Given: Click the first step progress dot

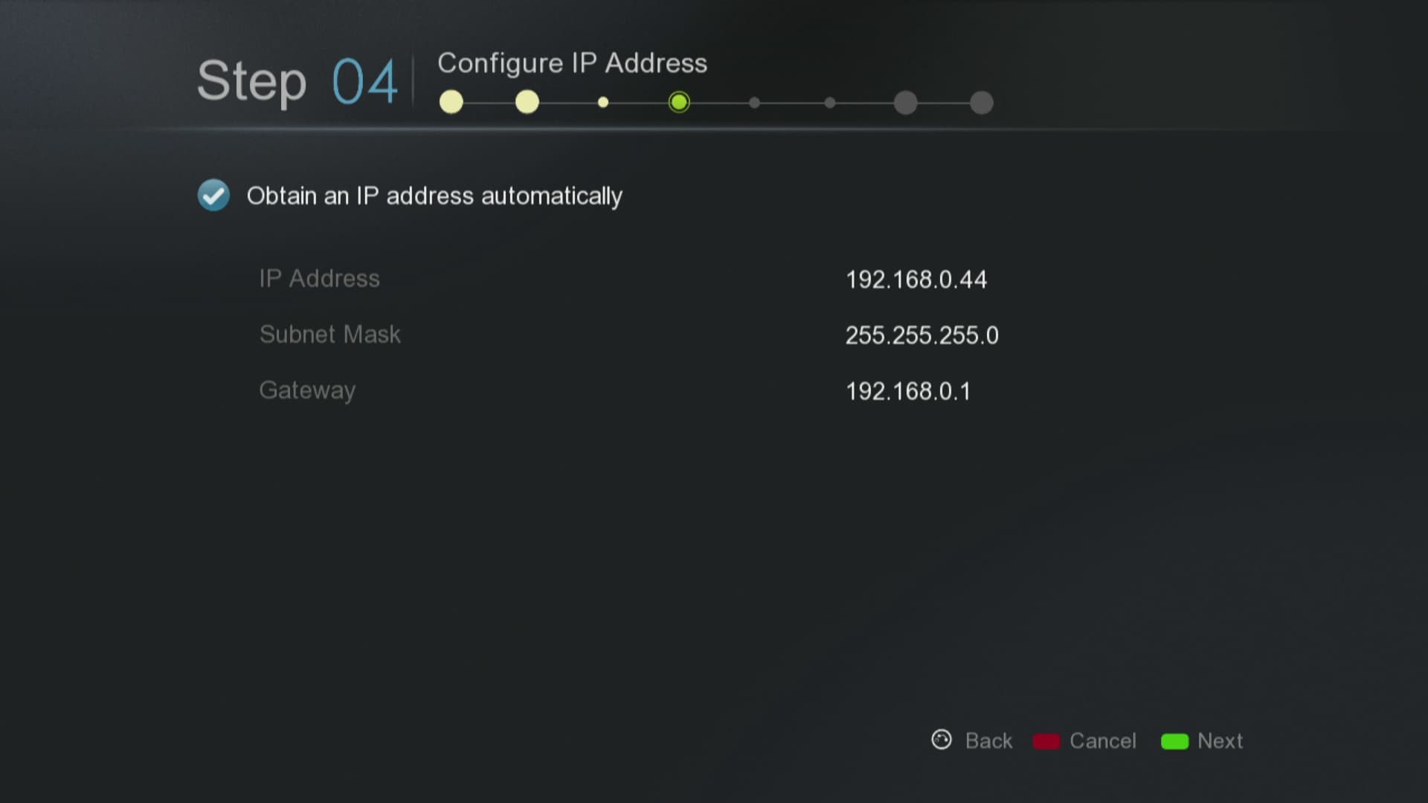Looking at the screenshot, I should 451,102.
